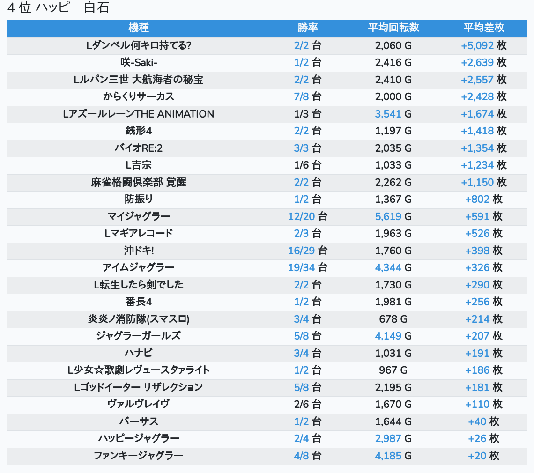Select Lゴッドイーター リザレクション machine name
Screen dimensions: 534x473
(x=139, y=387)
